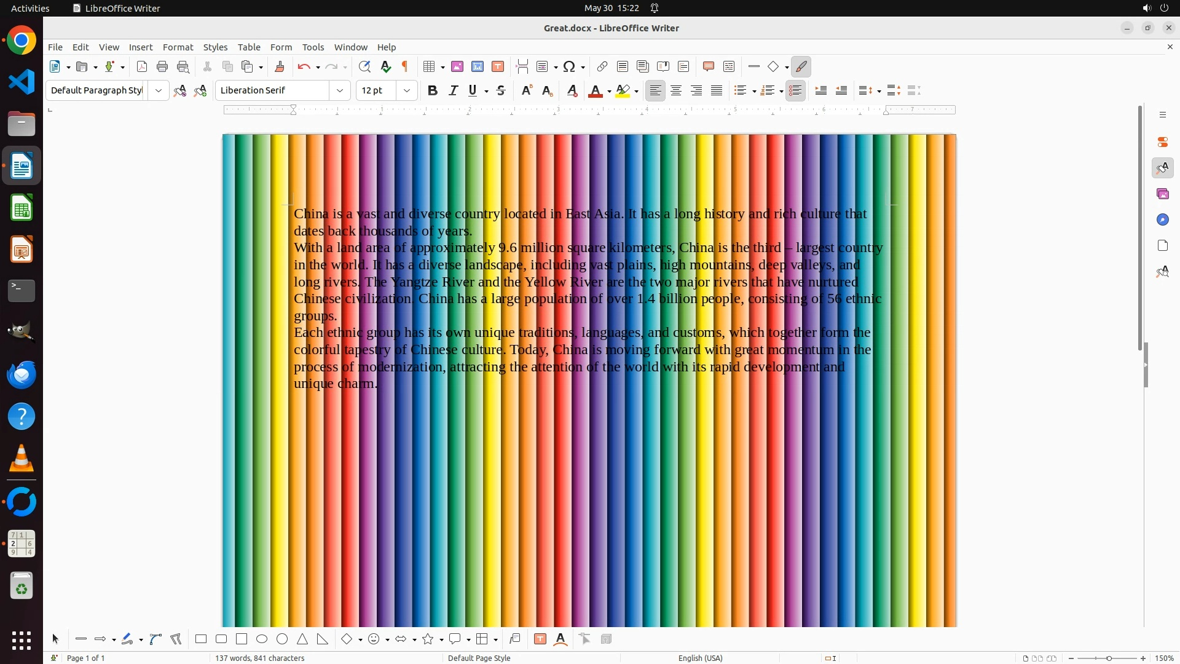Click the Insert Hyperlink icon

[602, 66]
